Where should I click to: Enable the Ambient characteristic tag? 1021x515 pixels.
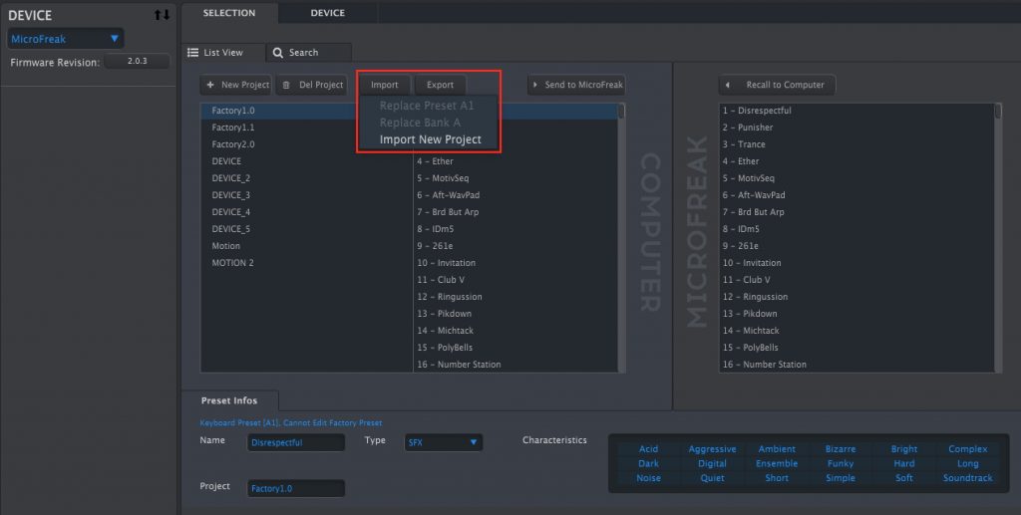pos(777,449)
